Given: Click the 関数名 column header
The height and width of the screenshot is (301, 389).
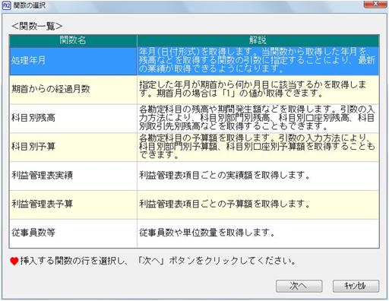Looking at the screenshot, I should [73, 40].
